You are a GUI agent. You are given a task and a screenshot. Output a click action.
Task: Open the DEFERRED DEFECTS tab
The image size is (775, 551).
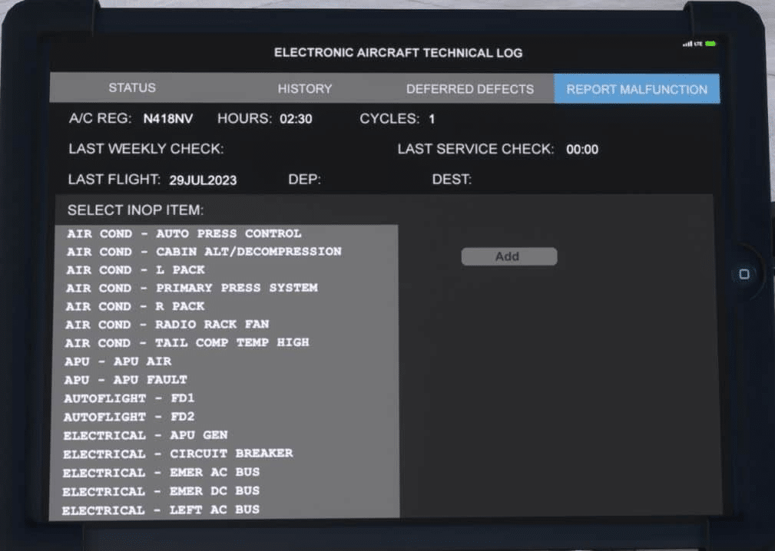coord(469,89)
